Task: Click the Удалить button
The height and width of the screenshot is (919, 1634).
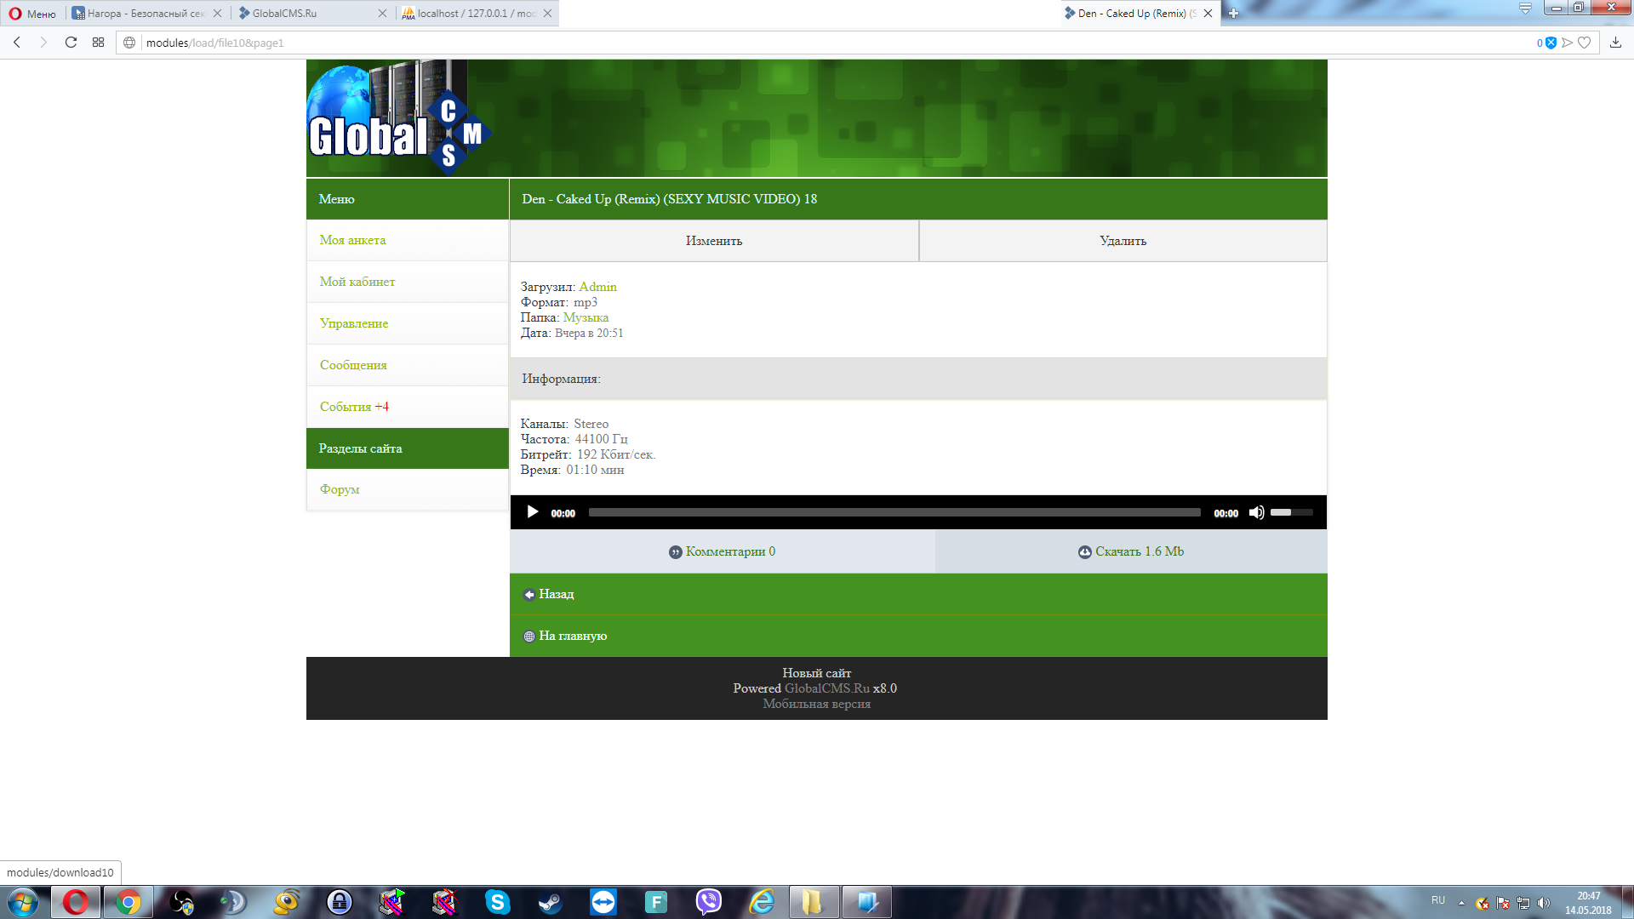Action: click(1123, 241)
